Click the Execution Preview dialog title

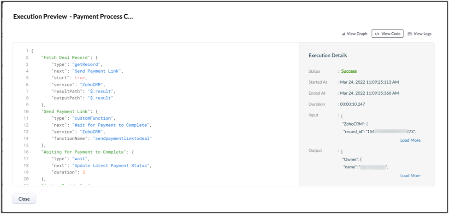pyautogui.click(x=73, y=17)
